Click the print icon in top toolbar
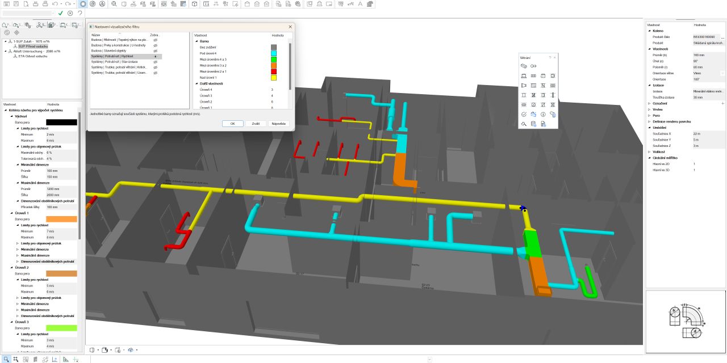Viewport: 727px width, 363px height. point(35,4)
